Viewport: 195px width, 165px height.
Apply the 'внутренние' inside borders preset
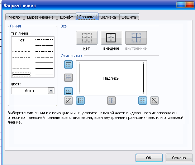coord(136,37)
